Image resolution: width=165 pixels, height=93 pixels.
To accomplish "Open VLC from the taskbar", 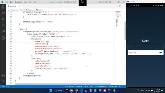I will [x=86, y=90].
